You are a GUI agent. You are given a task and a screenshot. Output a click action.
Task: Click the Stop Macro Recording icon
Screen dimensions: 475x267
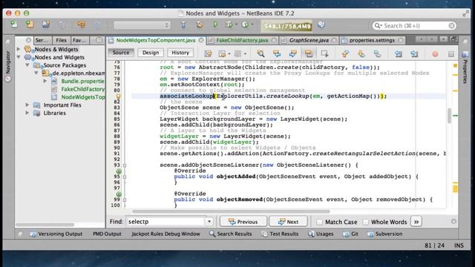(451, 54)
